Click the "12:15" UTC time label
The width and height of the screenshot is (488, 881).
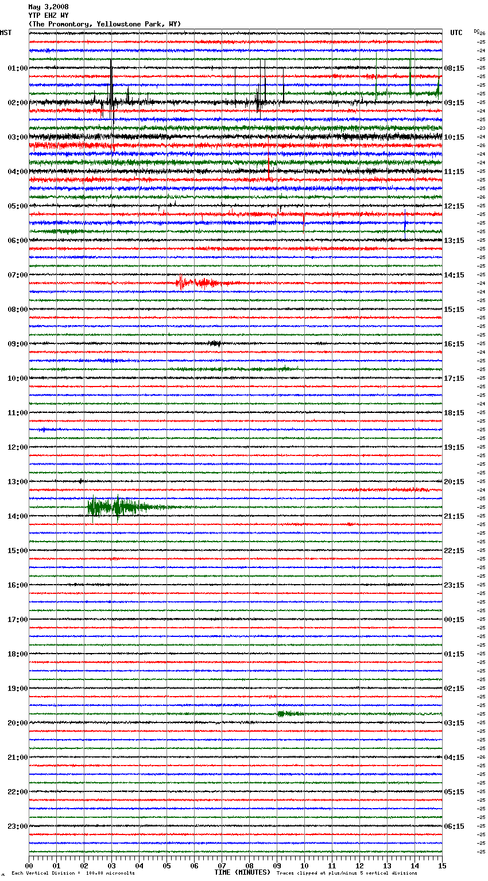454,206
